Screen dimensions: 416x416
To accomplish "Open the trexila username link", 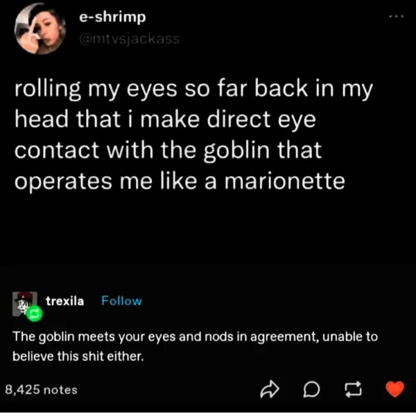I will [x=64, y=301].
